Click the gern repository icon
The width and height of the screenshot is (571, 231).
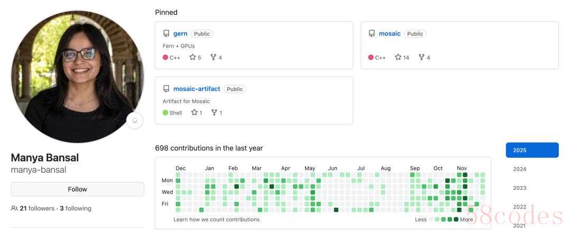(166, 34)
